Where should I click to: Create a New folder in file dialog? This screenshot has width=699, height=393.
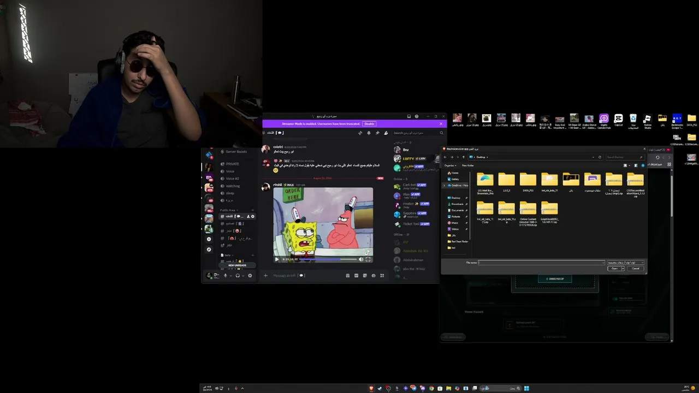point(468,165)
